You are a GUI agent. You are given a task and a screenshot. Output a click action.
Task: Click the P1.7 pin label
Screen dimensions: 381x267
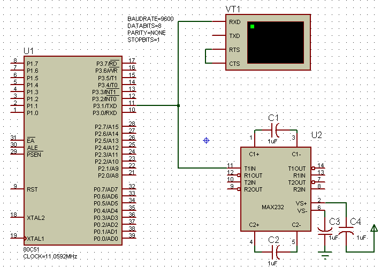(x=33, y=64)
